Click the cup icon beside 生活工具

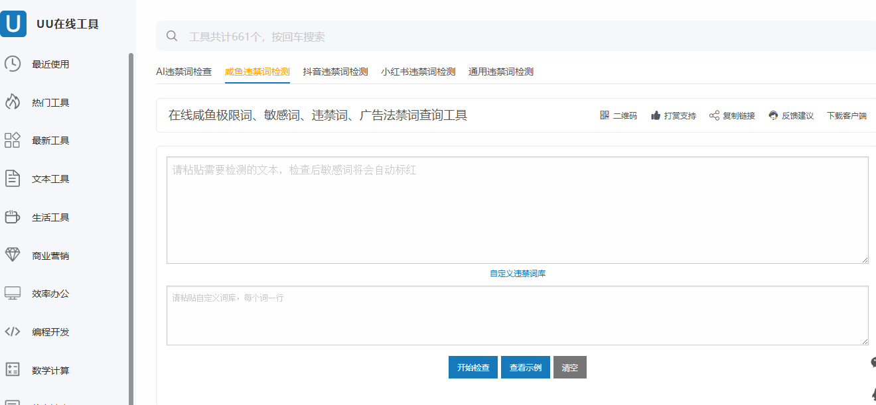coord(13,217)
